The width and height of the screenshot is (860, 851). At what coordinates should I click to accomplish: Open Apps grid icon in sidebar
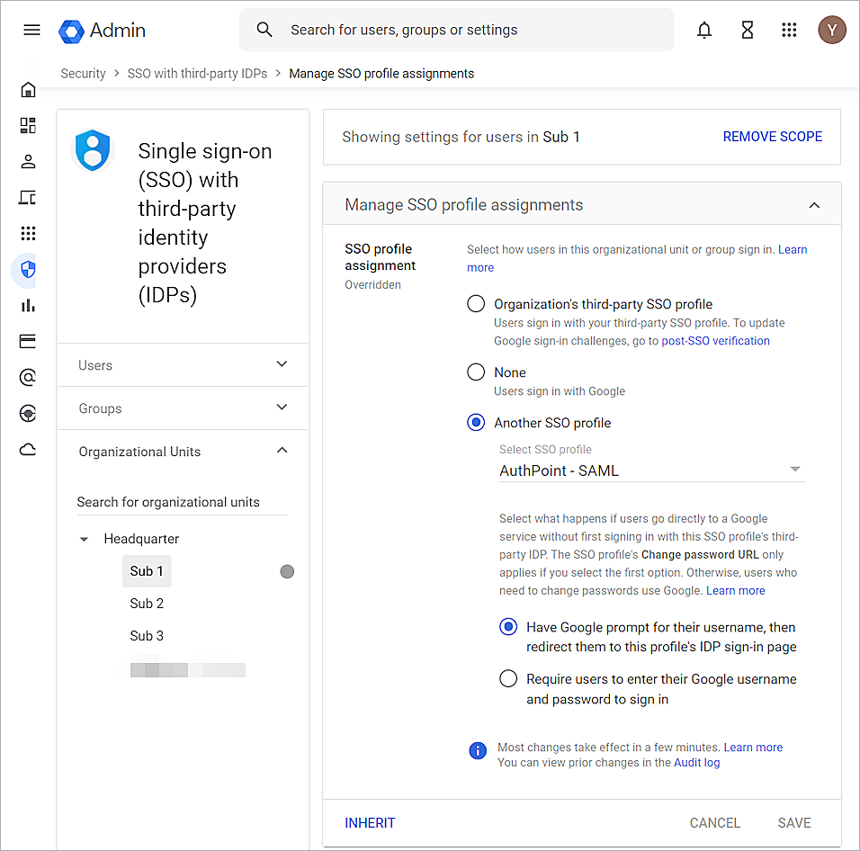click(x=28, y=233)
